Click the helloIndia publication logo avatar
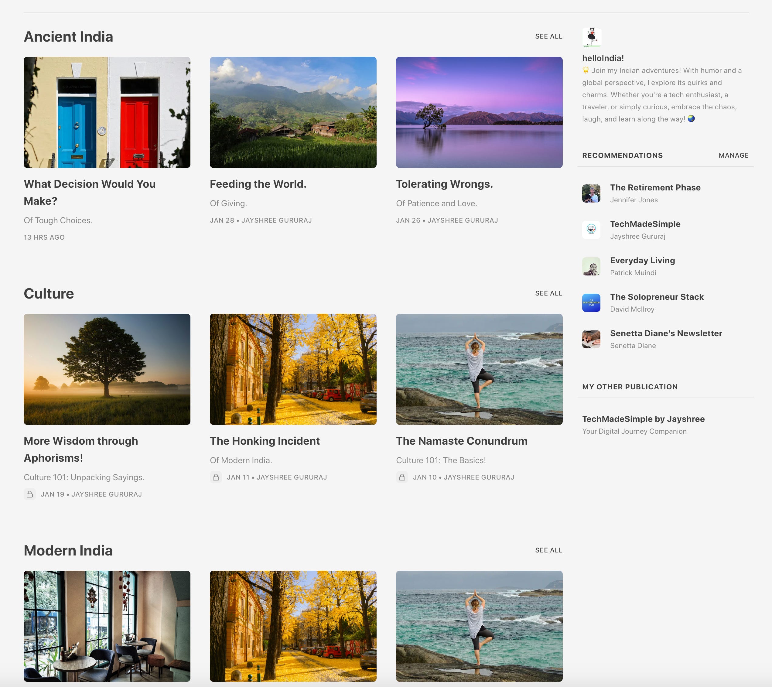This screenshot has height=687, width=772. click(591, 37)
